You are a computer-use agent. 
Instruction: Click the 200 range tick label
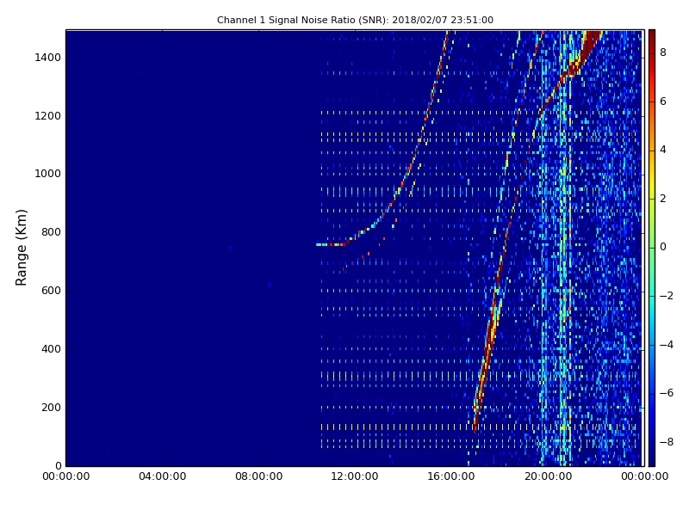click(51, 408)
